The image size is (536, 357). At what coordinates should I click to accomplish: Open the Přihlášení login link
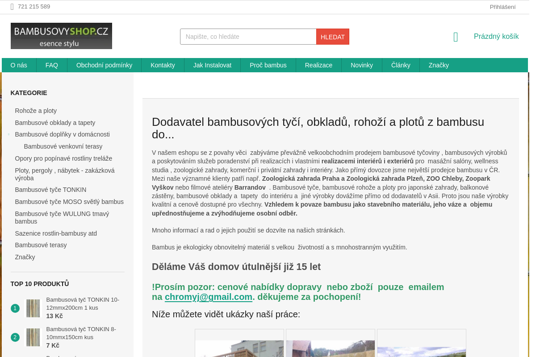[x=502, y=7]
